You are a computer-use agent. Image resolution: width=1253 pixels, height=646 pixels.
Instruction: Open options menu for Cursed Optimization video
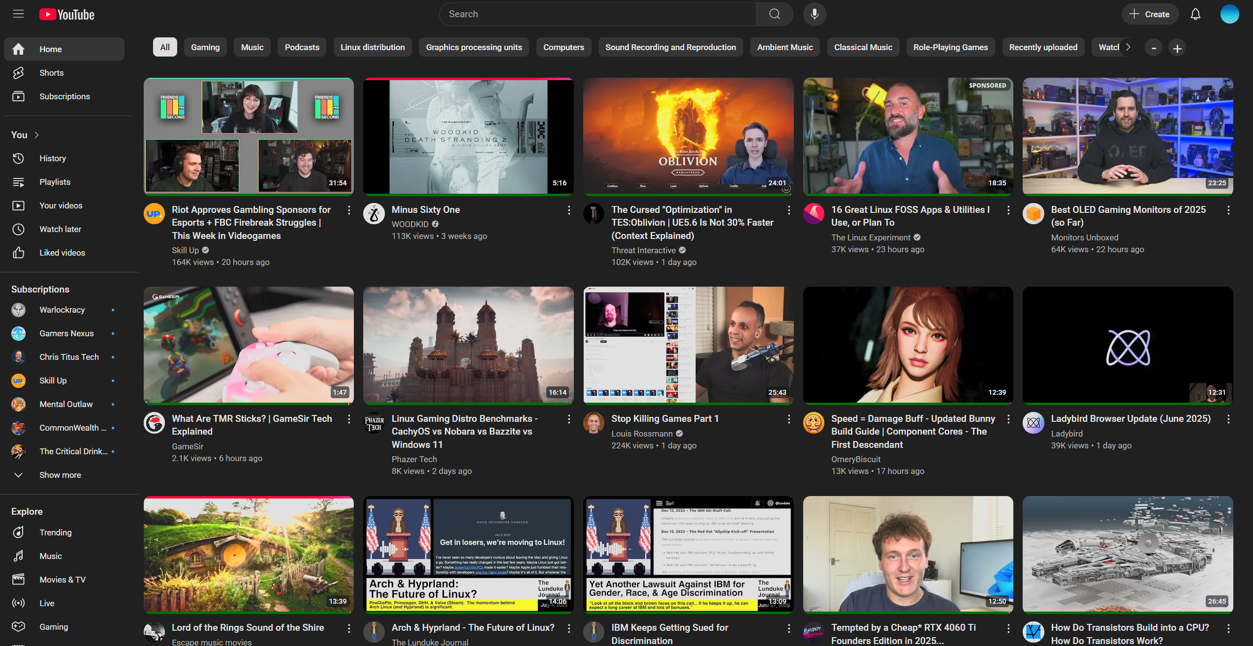click(x=789, y=210)
